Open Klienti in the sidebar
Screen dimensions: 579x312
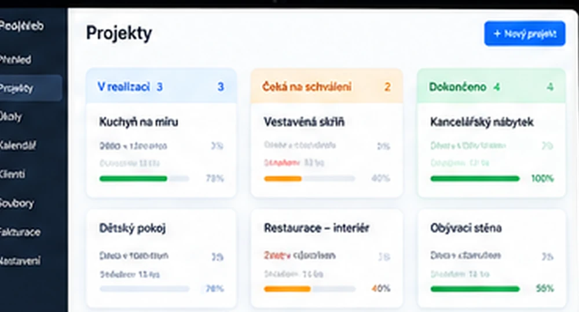pos(13,174)
